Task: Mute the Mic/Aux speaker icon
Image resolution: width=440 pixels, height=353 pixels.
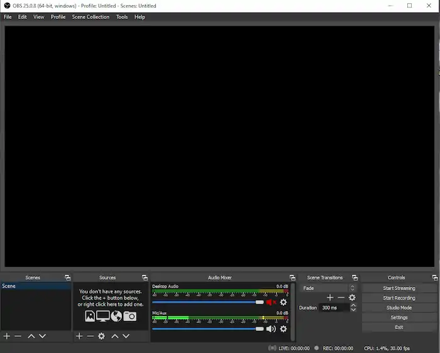Action: pyautogui.click(x=271, y=329)
